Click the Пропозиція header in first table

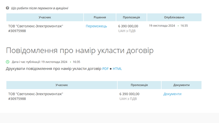click(131, 17)
